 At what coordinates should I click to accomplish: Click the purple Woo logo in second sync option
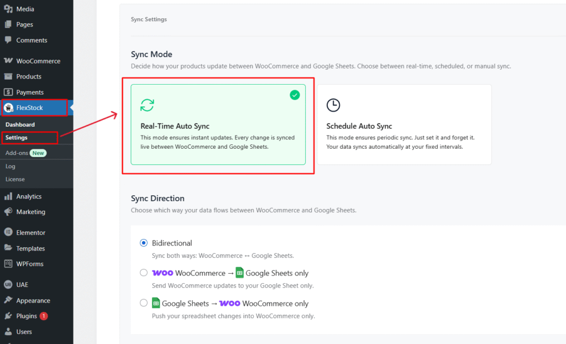tap(163, 273)
